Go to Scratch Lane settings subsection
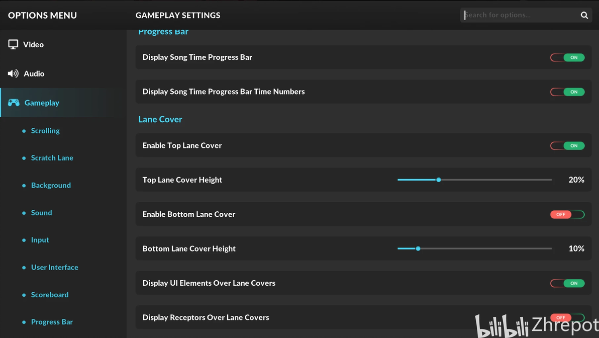 point(52,158)
